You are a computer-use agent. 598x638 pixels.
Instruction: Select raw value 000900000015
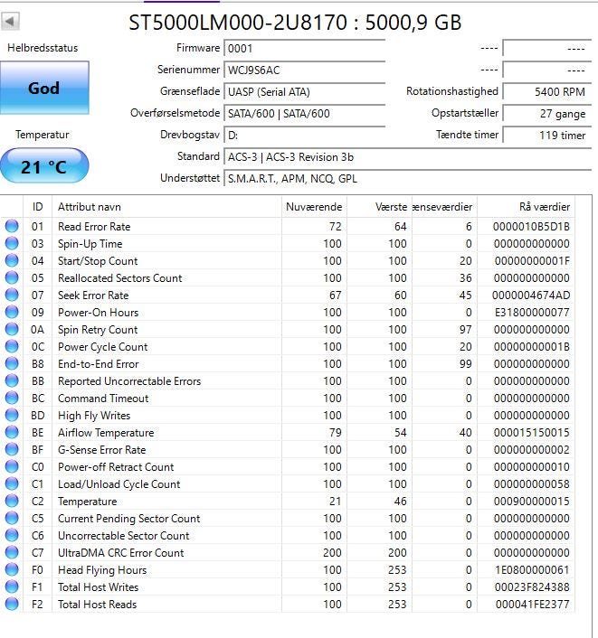tap(532, 502)
